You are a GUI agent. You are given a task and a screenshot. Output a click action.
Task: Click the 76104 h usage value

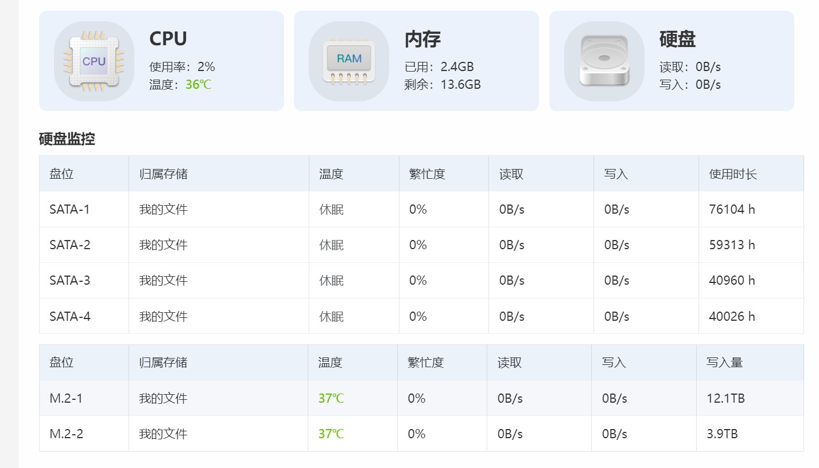732,209
